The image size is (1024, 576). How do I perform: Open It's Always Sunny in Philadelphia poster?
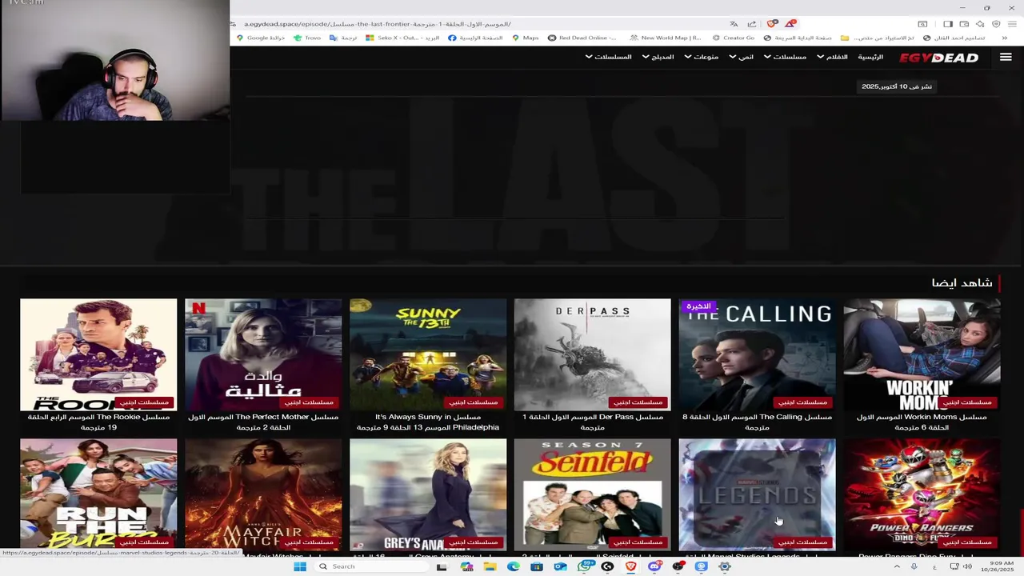click(428, 354)
